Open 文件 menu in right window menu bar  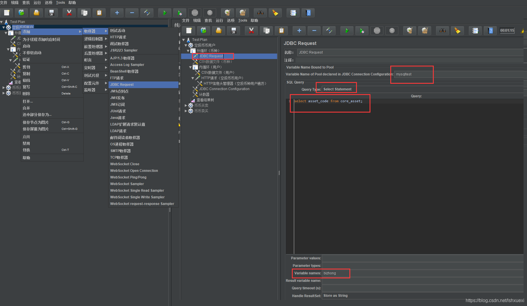click(186, 20)
